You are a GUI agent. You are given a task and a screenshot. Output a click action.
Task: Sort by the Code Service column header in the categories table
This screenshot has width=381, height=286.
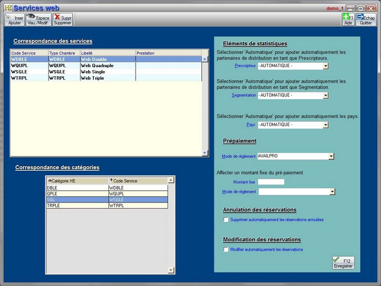click(x=138, y=181)
